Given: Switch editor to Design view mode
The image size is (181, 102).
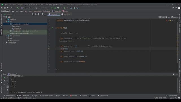Looking at the screenshot, I should click(174, 17).
